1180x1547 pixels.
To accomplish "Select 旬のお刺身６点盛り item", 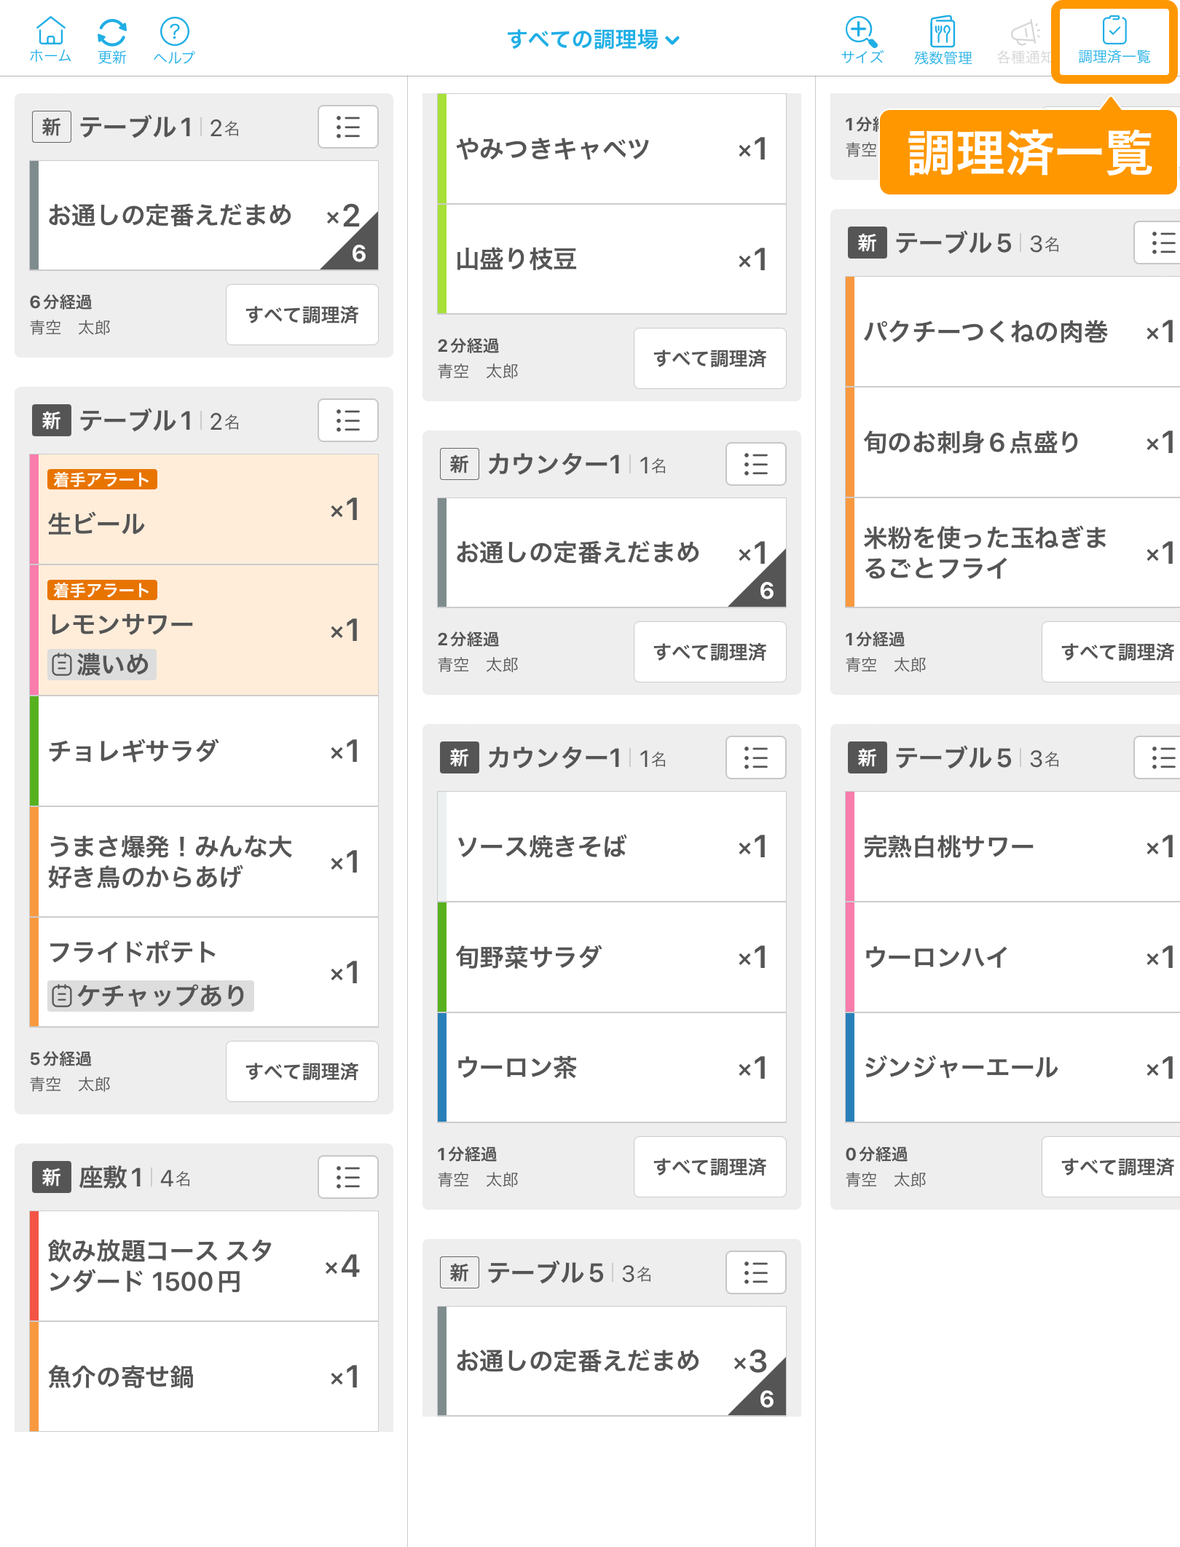I will point(1012,442).
